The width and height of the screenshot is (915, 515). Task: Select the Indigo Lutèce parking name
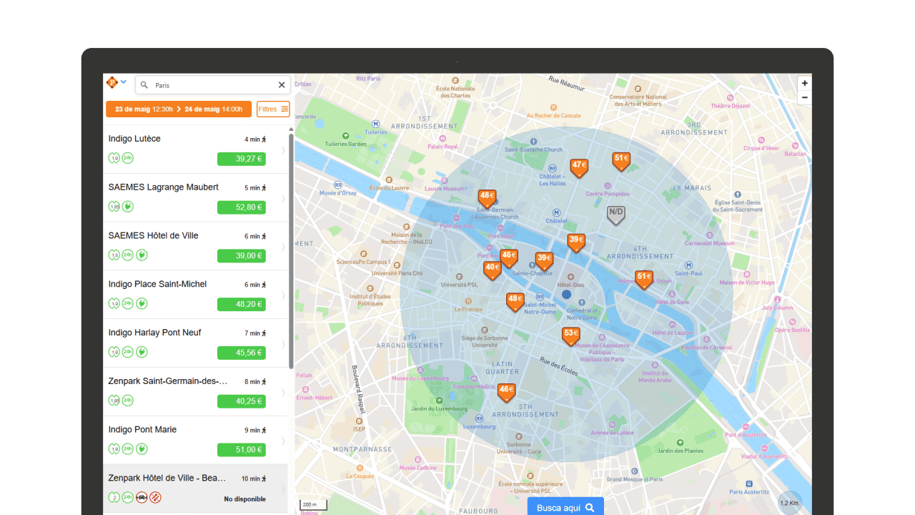134,139
